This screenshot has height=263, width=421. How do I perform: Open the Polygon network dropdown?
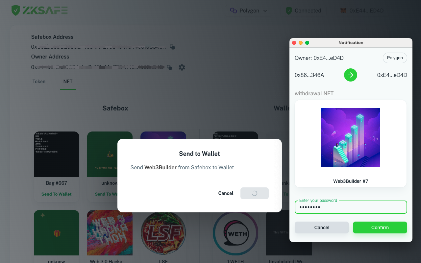248,11
